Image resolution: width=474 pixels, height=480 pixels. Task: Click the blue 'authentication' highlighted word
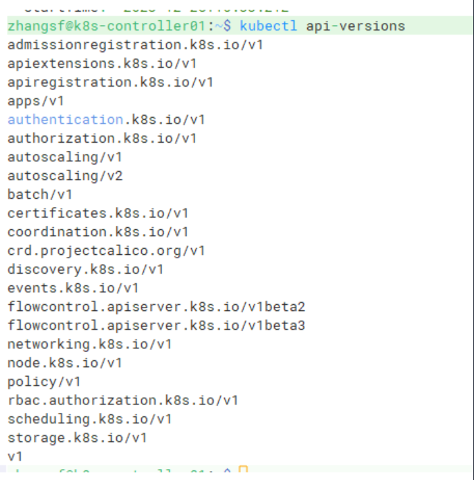[65, 120]
